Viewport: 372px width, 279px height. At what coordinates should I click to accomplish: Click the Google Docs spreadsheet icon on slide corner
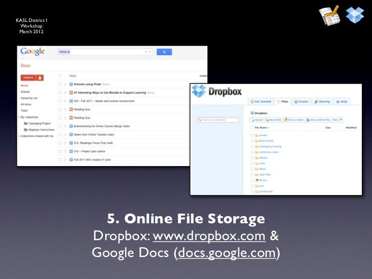tap(330, 16)
